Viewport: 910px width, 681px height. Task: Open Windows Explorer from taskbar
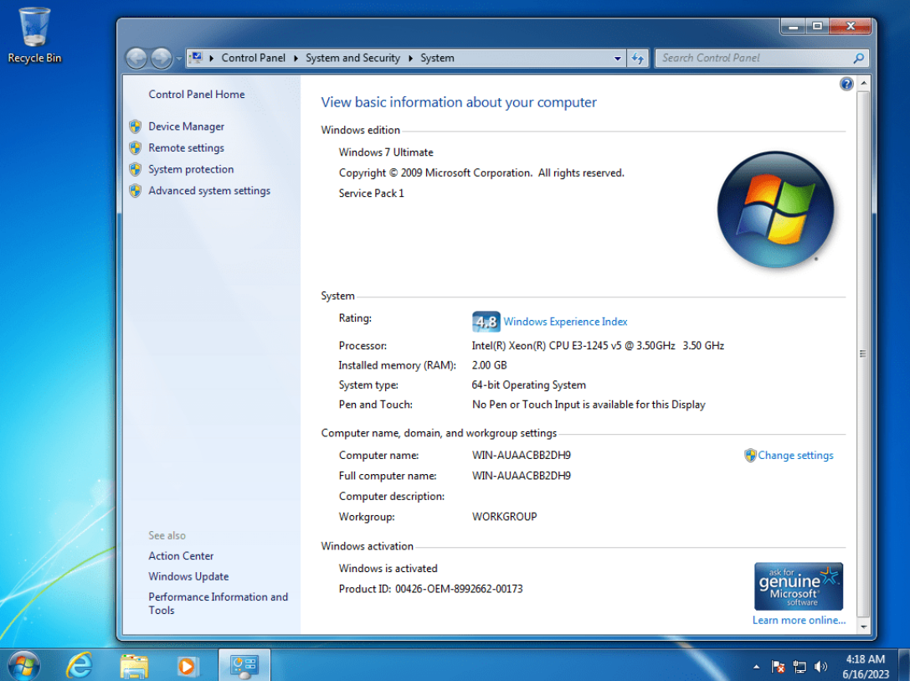[x=134, y=665]
